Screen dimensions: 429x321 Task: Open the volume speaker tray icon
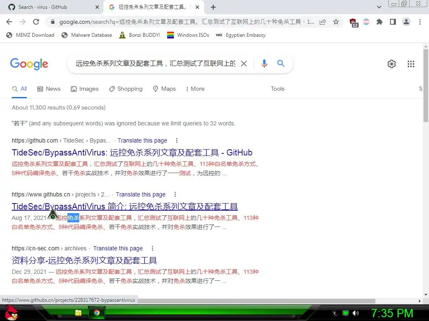pos(356,313)
